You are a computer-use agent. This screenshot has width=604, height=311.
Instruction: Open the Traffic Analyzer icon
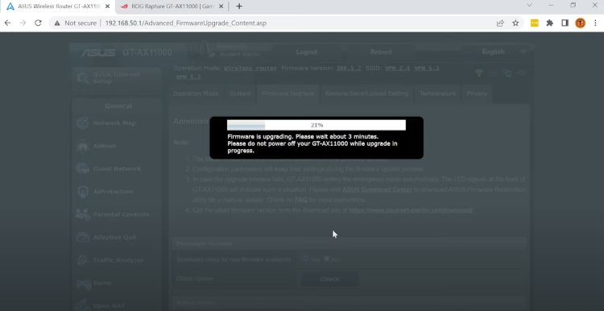[x=83, y=260]
